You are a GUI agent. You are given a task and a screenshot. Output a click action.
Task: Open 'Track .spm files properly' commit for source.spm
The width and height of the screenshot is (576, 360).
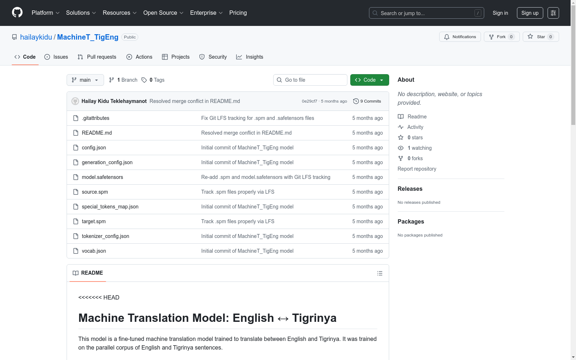point(238,192)
